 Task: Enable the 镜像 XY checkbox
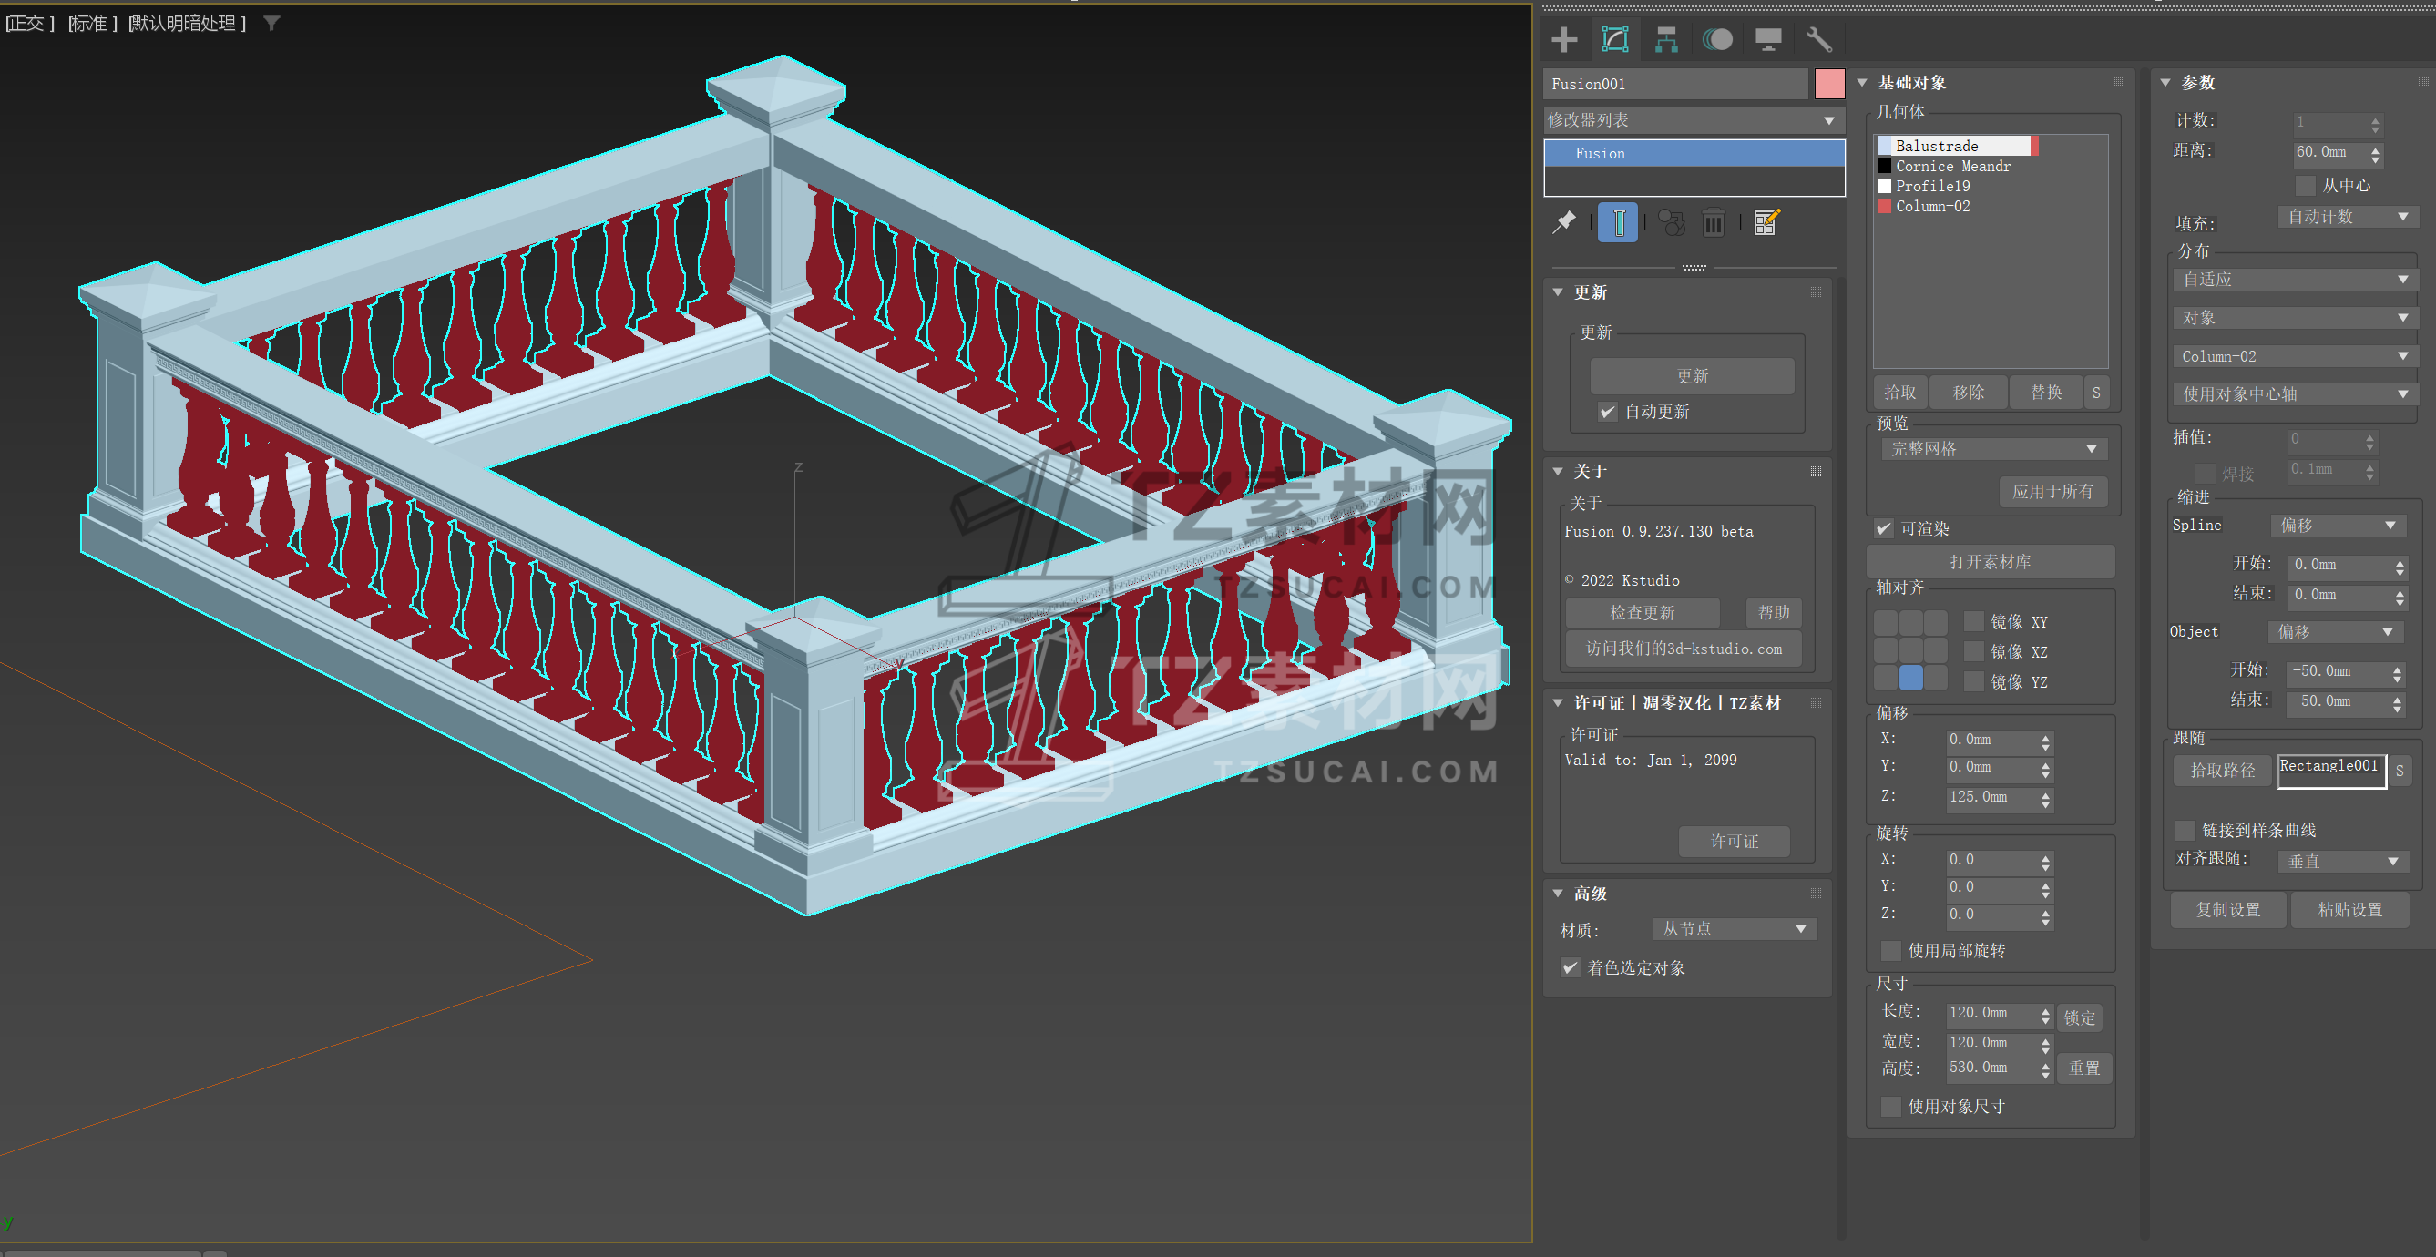(1973, 621)
